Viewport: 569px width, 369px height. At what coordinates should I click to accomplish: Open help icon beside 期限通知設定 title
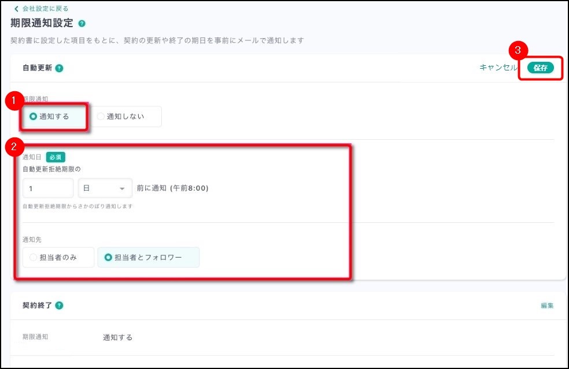click(82, 24)
